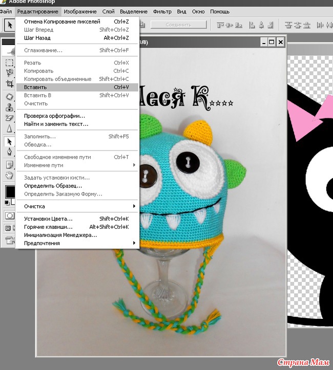Open the foreground color swatch
Viewport: 333px width, 370px height.
coord(9,191)
